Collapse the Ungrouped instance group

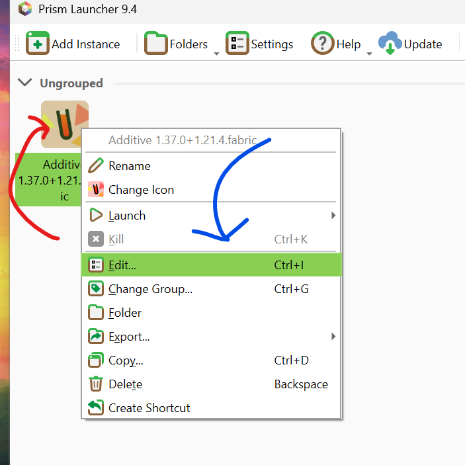coord(25,83)
